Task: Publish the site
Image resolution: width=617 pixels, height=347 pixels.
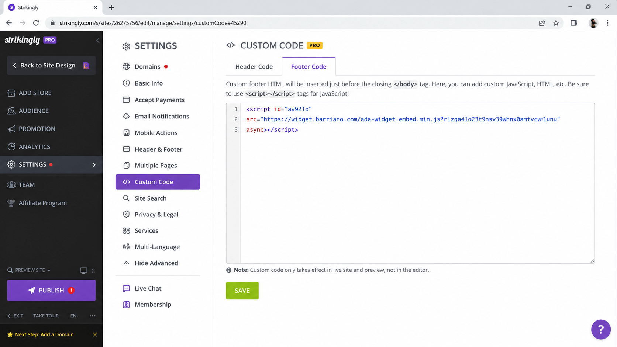Action: pos(51,290)
